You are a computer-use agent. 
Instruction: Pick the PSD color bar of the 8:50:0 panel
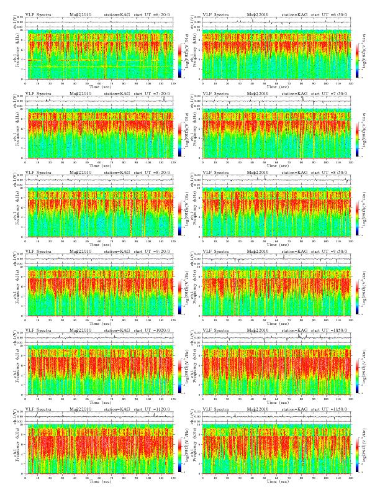357,218
